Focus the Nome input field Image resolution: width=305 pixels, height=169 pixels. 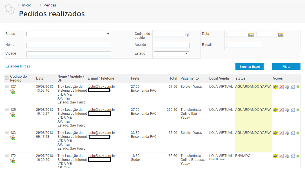69,46
